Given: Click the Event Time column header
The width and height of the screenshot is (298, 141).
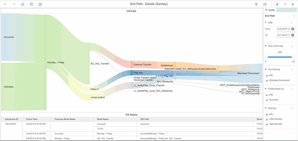Looking at the screenshot, I should pyautogui.click(x=32, y=119).
